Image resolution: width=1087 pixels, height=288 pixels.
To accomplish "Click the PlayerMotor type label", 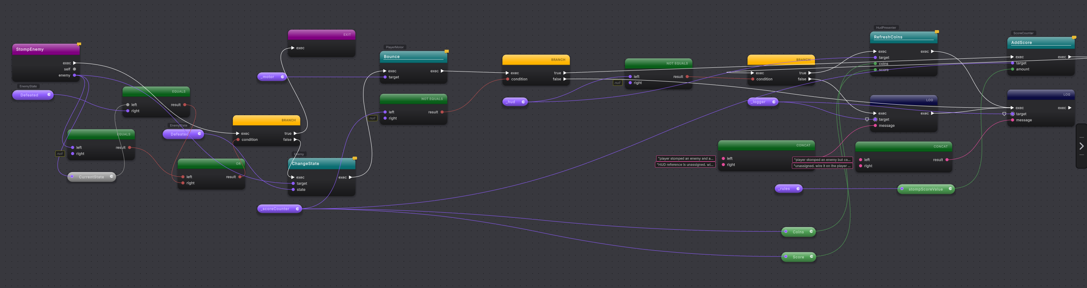I will point(394,47).
